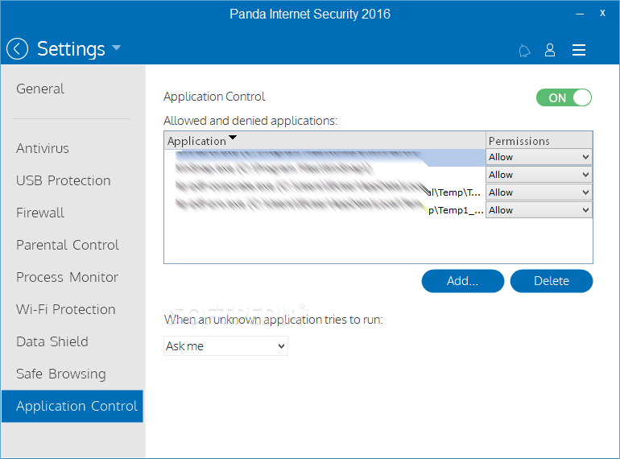Open General settings section
Viewport: 620px width, 459px height.
[x=40, y=89]
